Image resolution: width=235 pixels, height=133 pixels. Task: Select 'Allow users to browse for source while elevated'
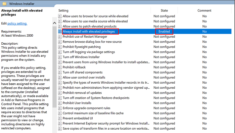click(x=95, y=16)
